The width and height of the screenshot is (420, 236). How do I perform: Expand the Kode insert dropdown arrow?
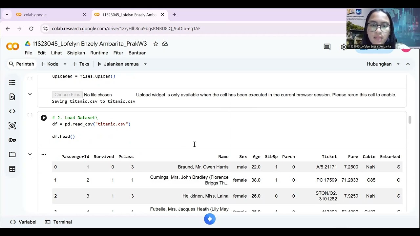(x=65, y=64)
